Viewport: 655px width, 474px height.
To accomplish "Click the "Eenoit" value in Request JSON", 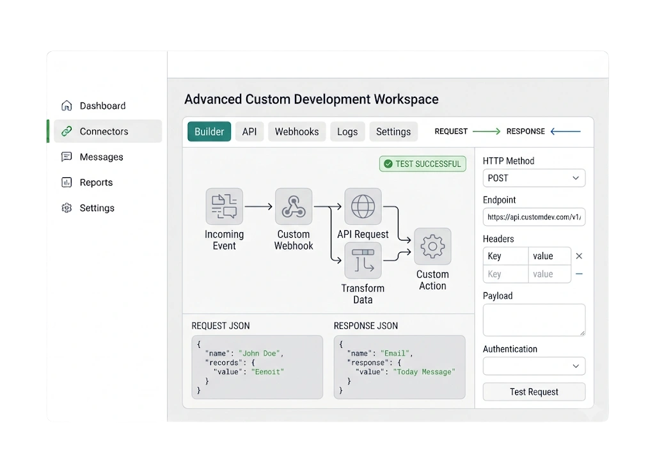I will pyautogui.click(x=267, y=372).
